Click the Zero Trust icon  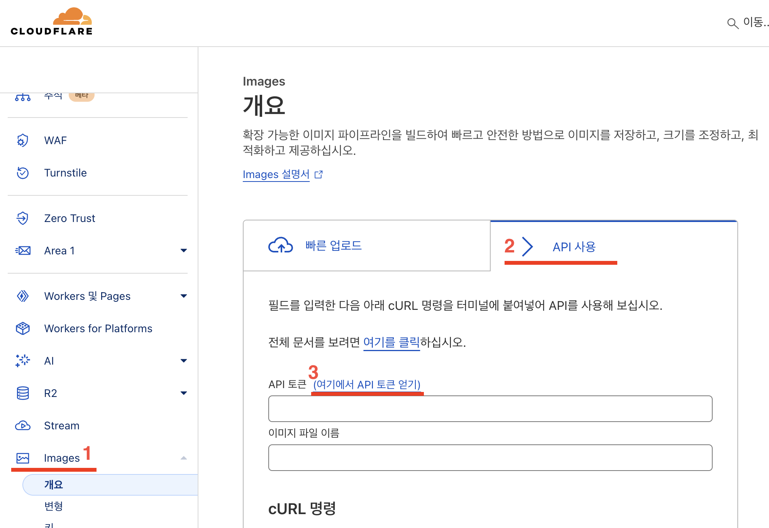tap(23, 218)
